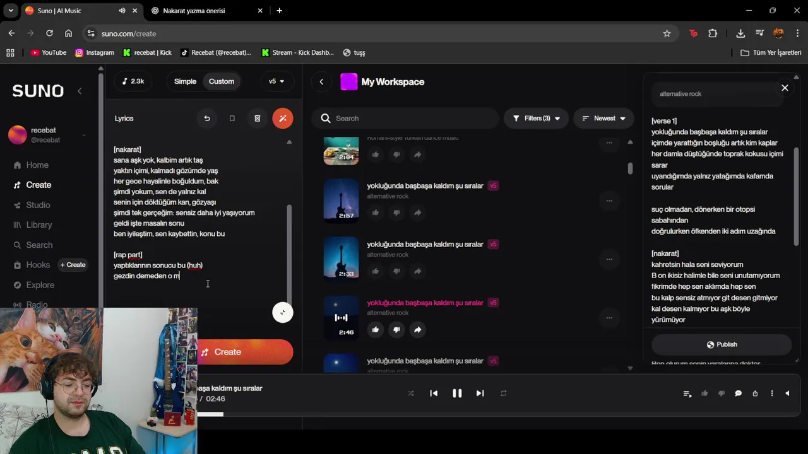Click share icon in the player bar
The height and width of the screenshot is (454, 808).
click(x=755, y=393)
